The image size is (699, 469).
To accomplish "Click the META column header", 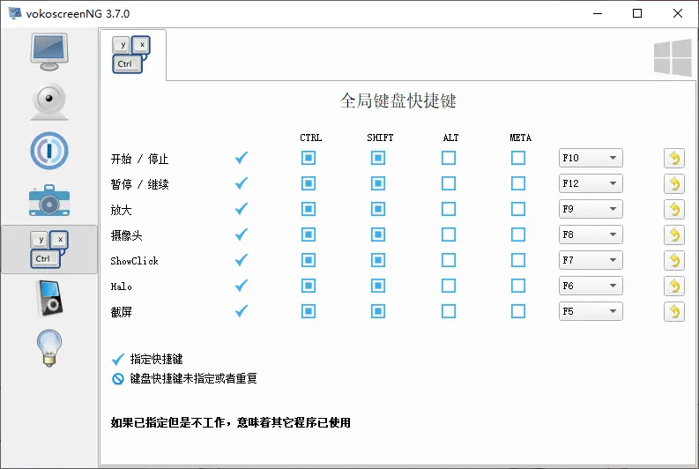I will pos(520,138).
